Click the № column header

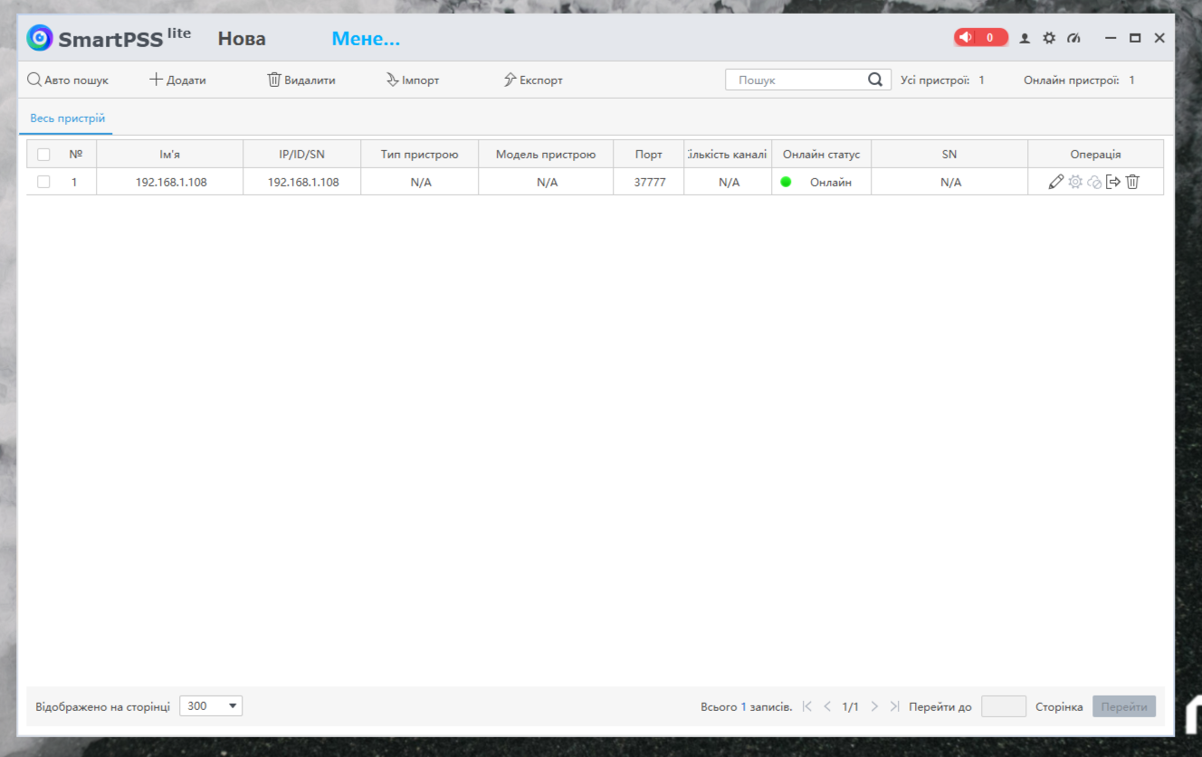(75, 155)
